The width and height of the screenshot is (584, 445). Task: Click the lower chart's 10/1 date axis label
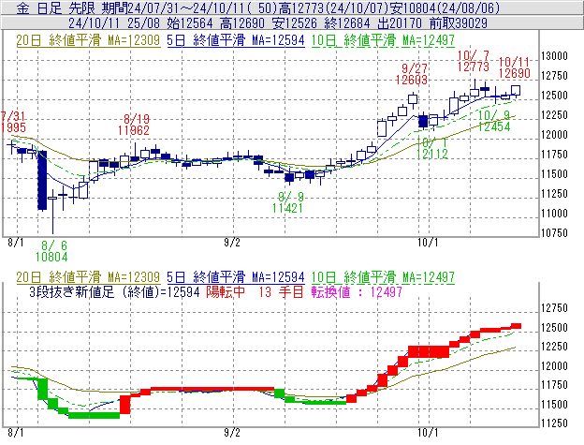click(x=428, y=433)
